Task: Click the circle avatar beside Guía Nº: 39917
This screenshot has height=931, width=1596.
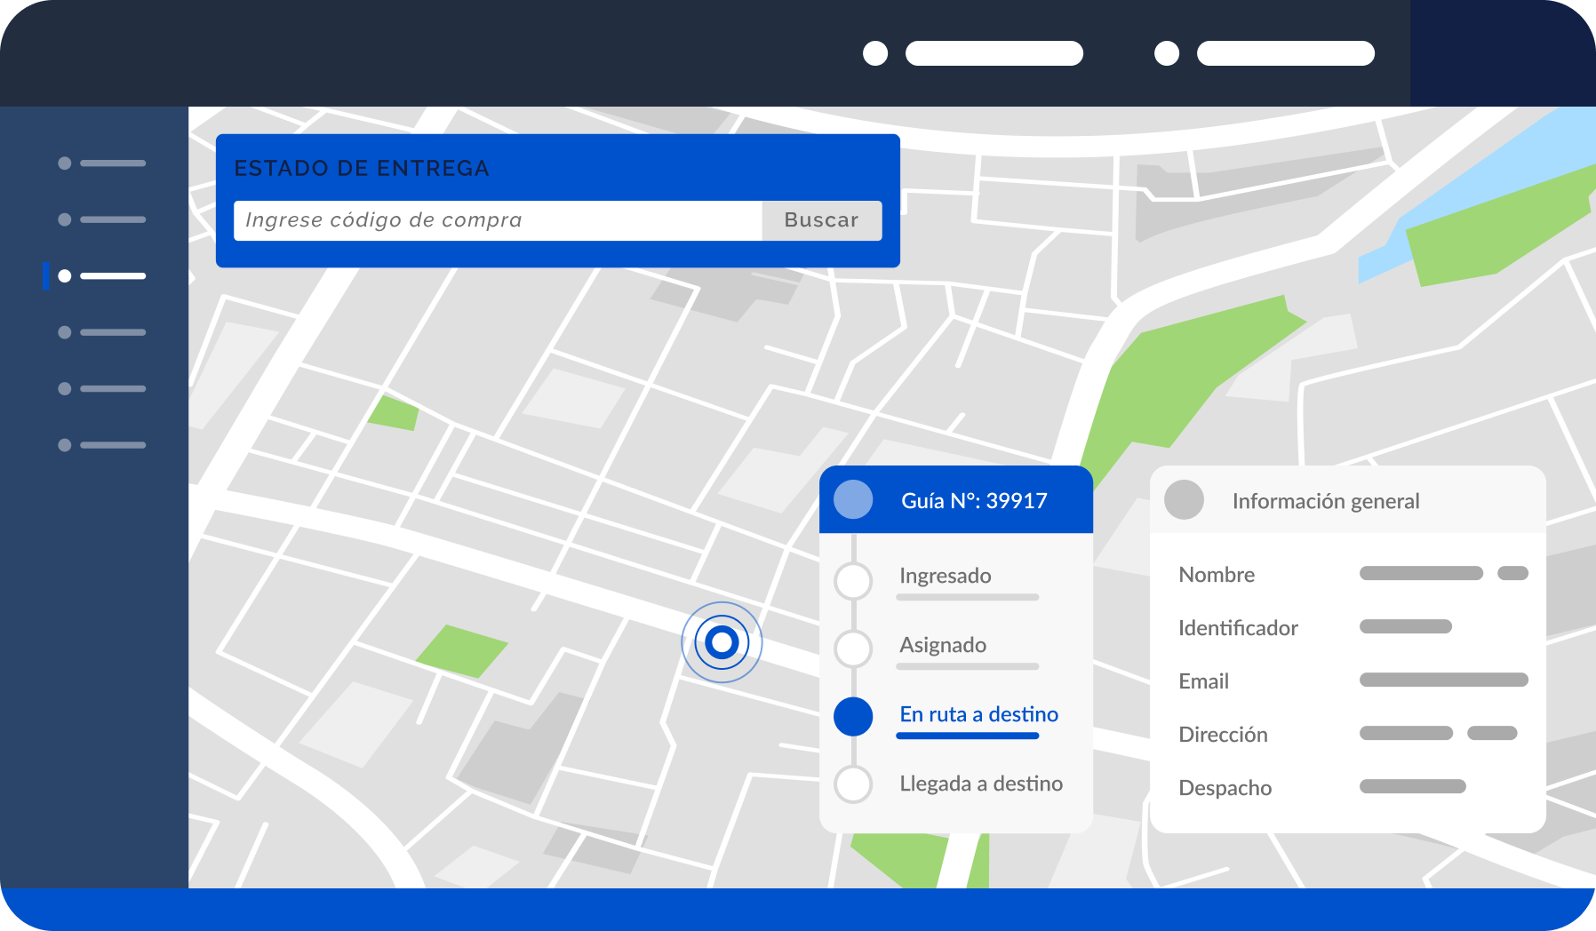Action: (853, 500)
